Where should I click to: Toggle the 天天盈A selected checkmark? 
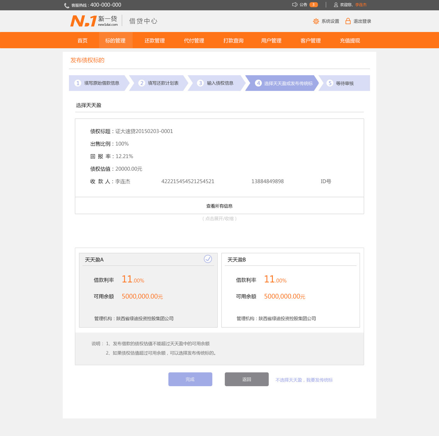click(208, 259)
